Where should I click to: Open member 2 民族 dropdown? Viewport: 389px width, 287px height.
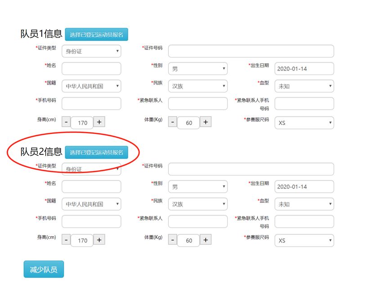(198, 204)
